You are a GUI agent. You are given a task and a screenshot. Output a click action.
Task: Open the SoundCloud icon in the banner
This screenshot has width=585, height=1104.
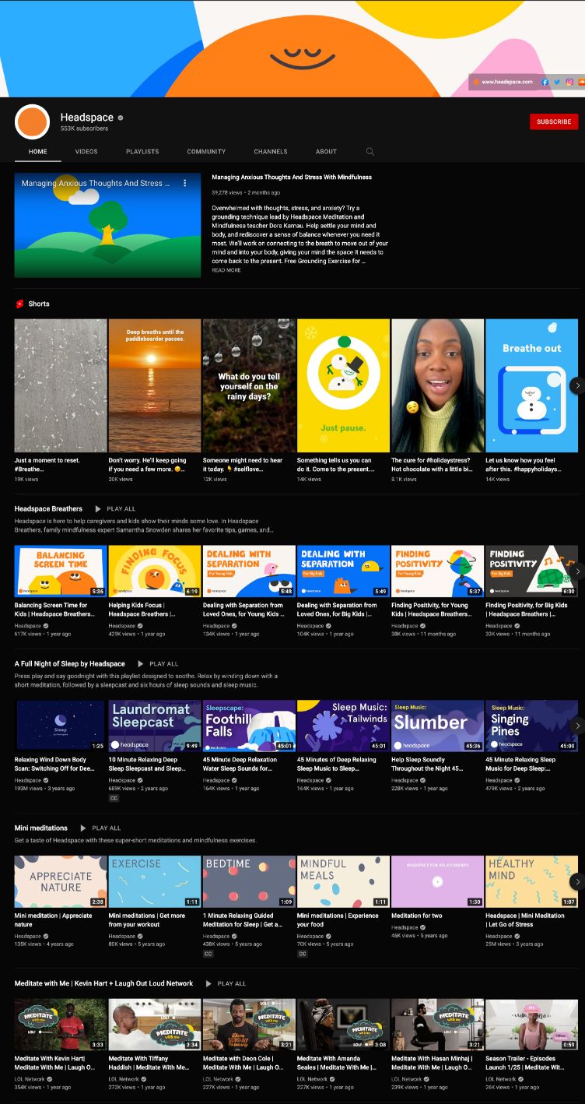[x=580, y=82]
